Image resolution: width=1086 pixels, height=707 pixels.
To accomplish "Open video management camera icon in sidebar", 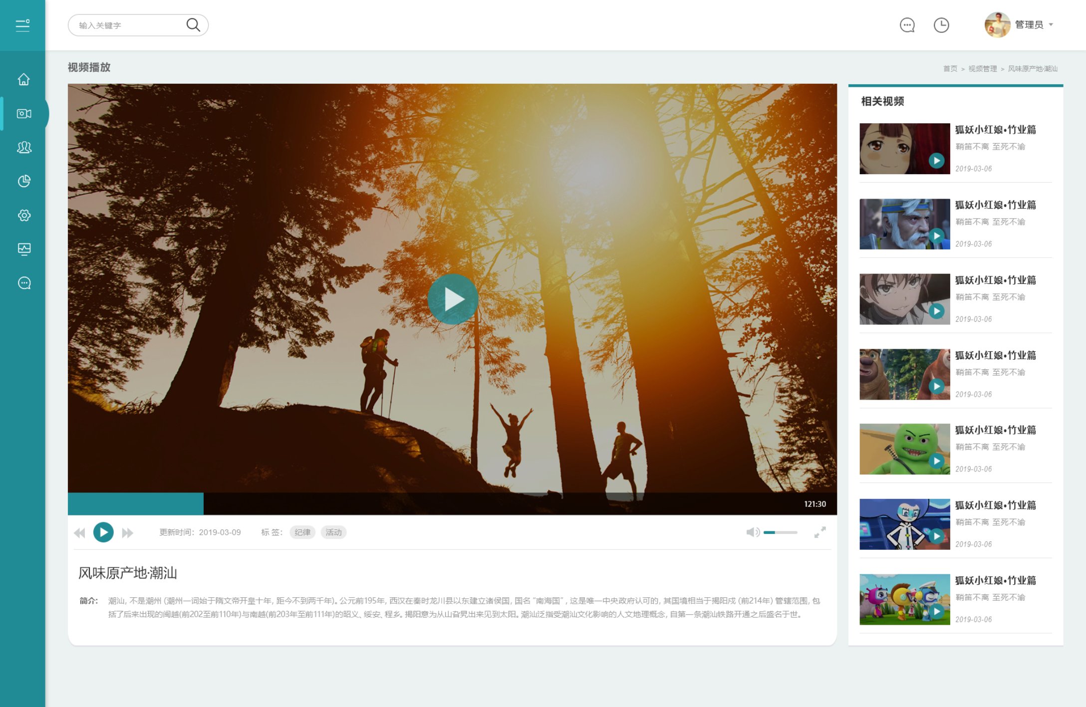I will 24,114.
